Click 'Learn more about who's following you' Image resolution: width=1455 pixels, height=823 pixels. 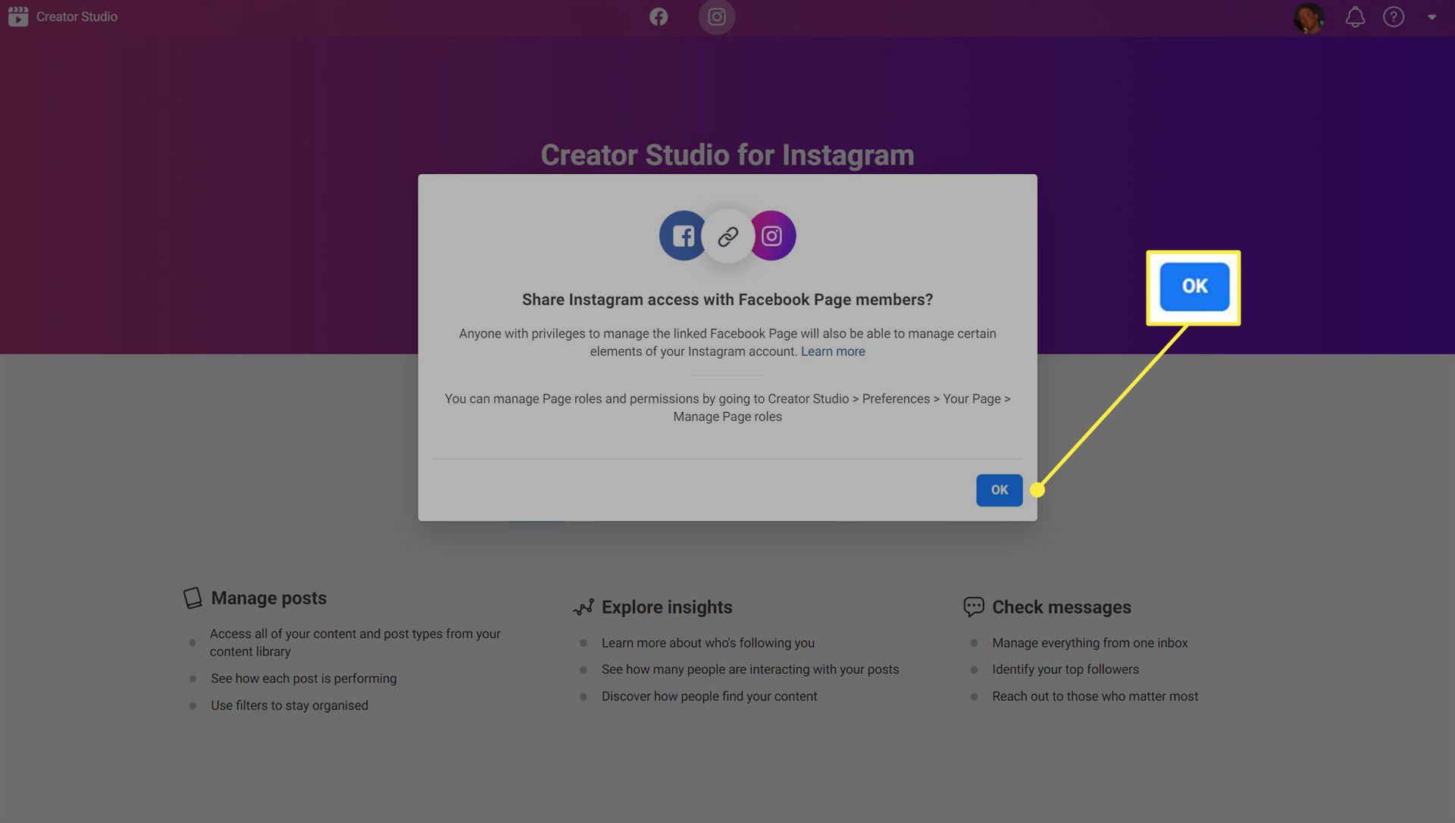coord(708,643)
